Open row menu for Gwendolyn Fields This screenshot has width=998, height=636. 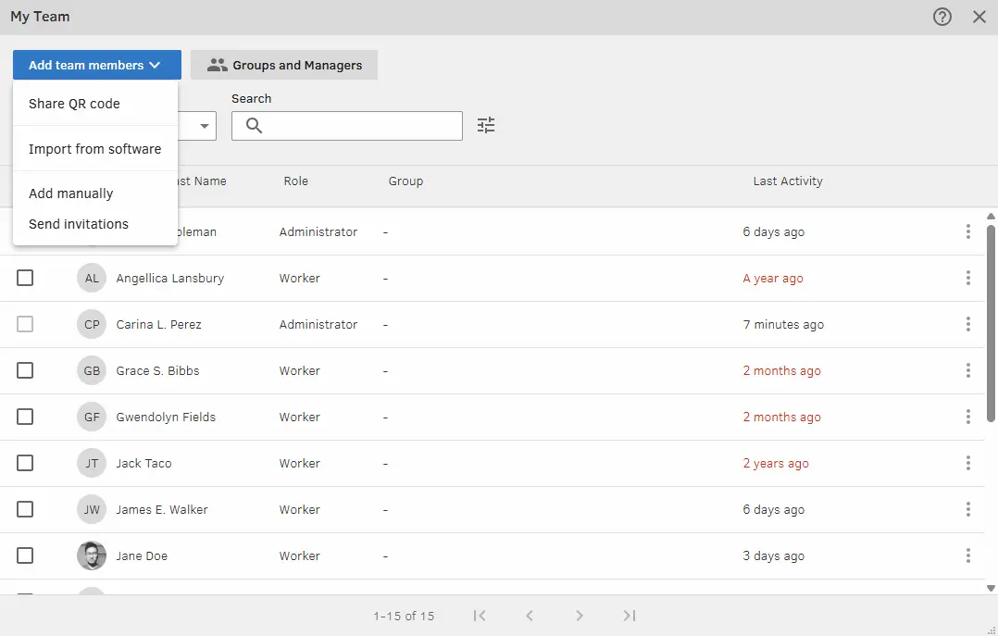(x=967, y=417)
